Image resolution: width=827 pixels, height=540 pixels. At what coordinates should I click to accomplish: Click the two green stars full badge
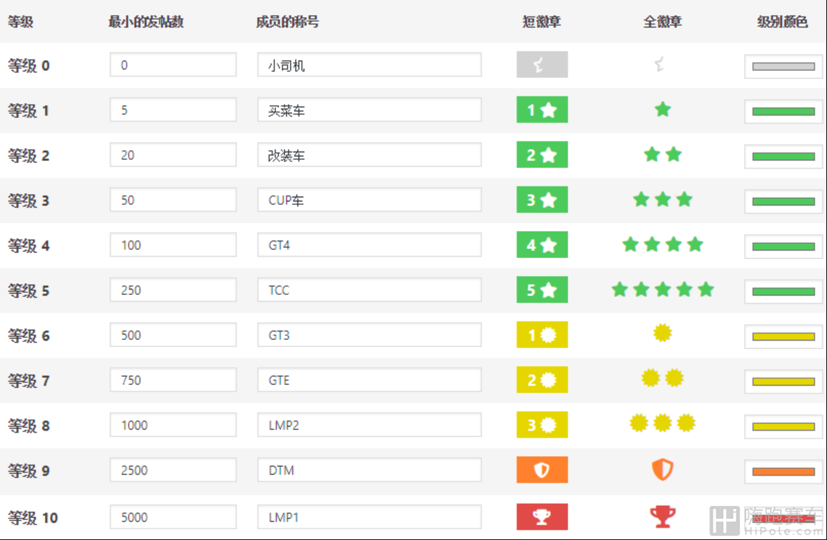pyautogui.click(x=662, y=154)
